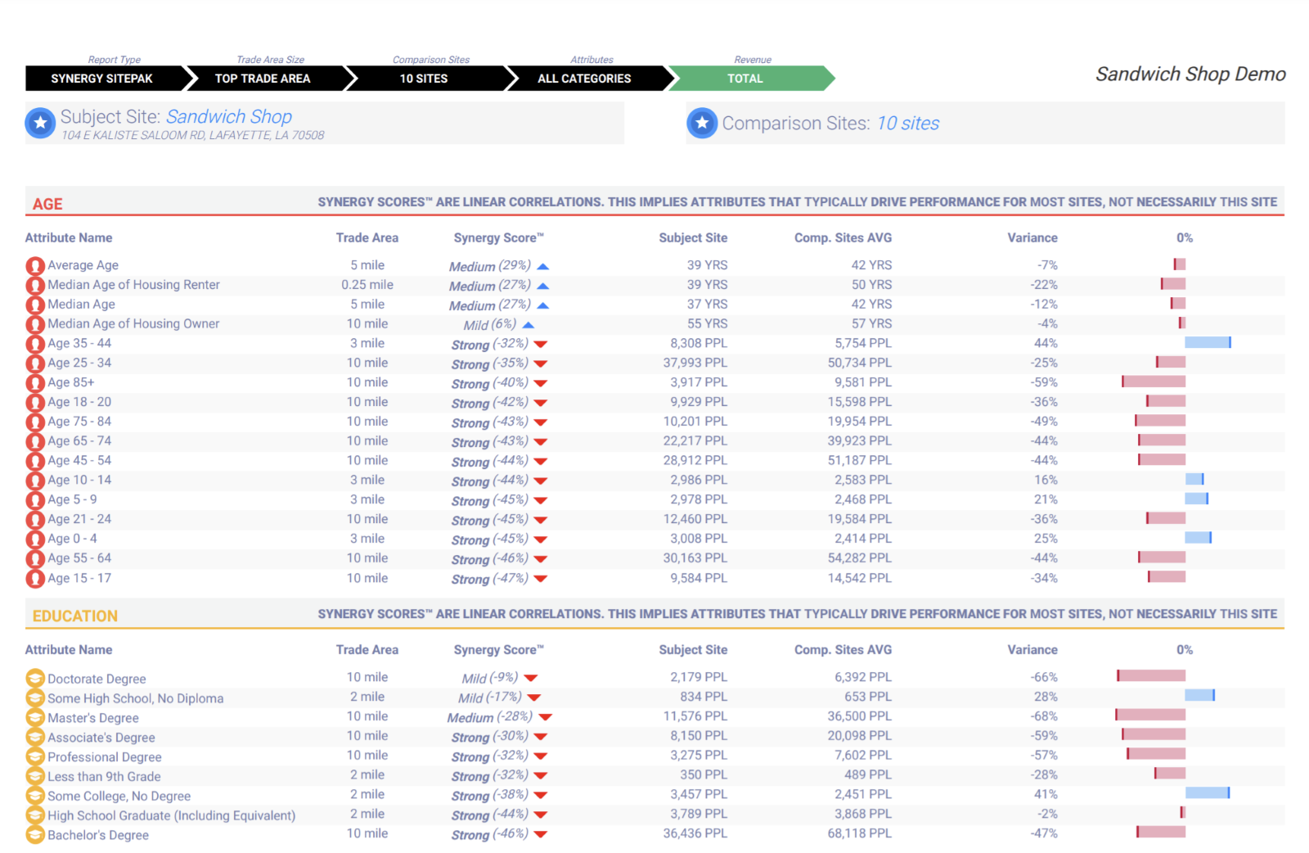1309x853 pixels.
Task: Click the -68% variance for Master's Degree
Action: pos(1044,716)
